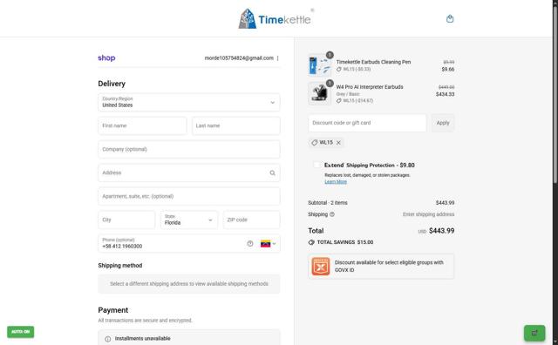
Task: Click the address search magnifier icon
Action: point(272,172)
